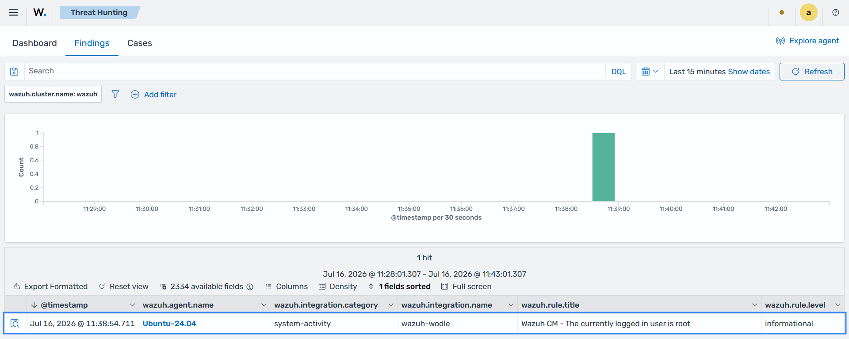Click the Ubuntu-24.04 agent link
Screen dimensions: 849x339
169,324
